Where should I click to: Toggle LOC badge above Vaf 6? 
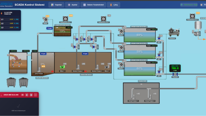(x=161, y=36)
